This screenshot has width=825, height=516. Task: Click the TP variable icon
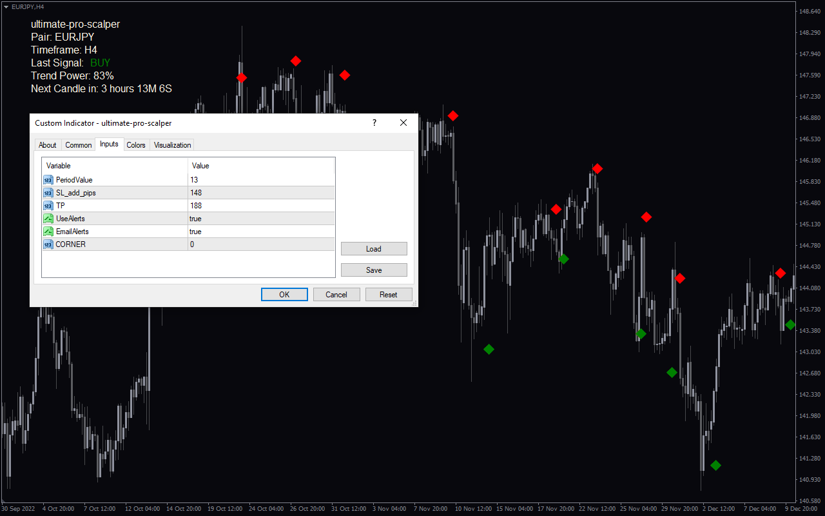point(48,206)
